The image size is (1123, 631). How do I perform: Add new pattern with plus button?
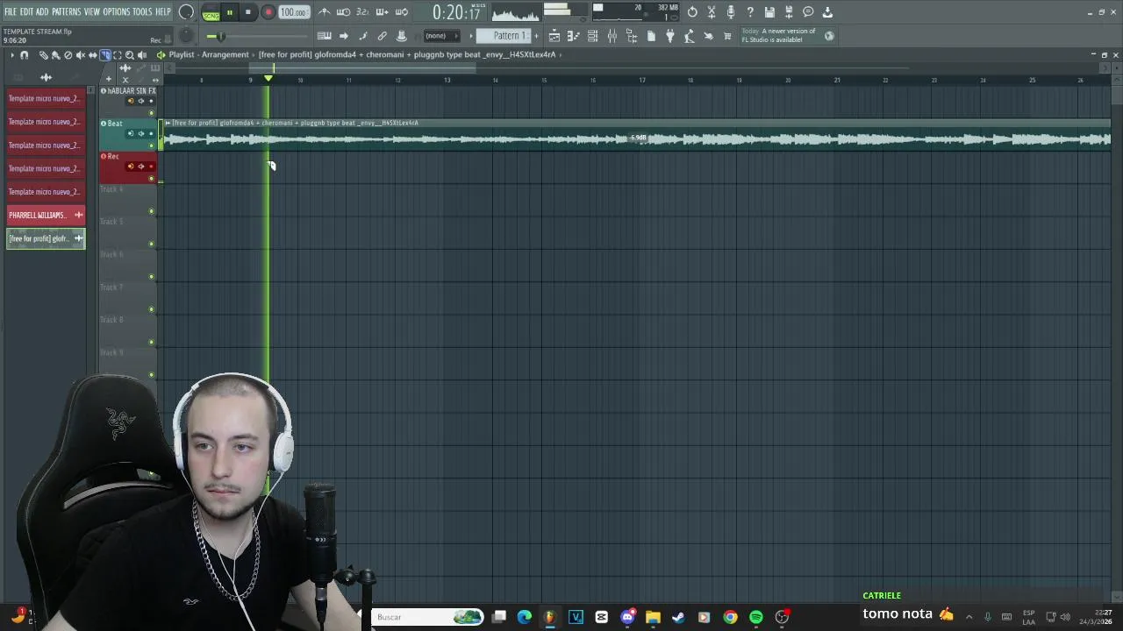click(x=535, y=36)
